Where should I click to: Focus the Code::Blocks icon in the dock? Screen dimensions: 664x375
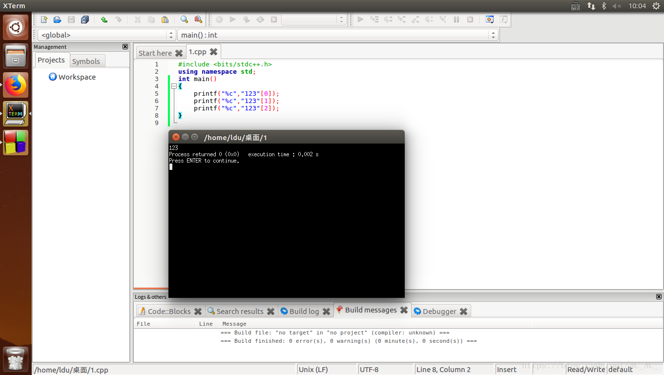16,143
